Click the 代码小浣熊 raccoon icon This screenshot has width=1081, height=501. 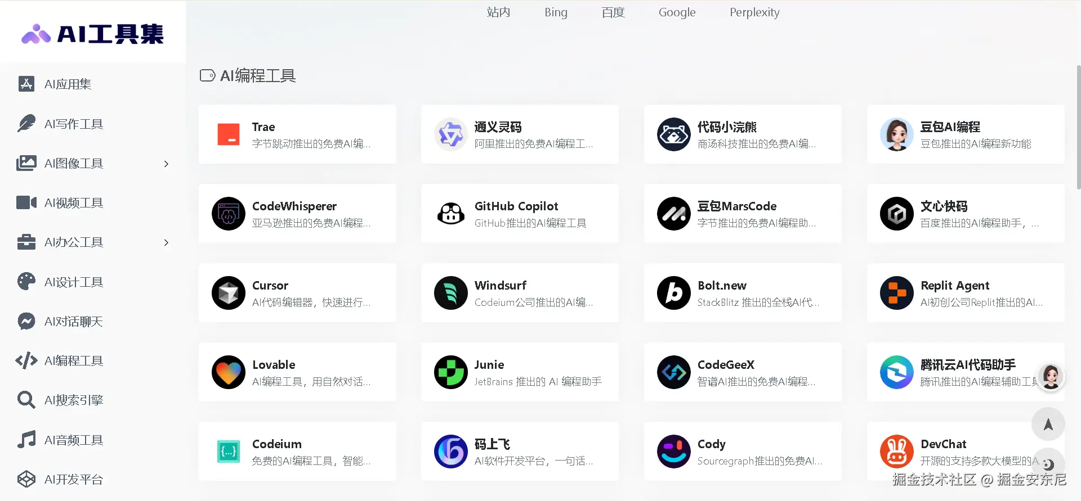click(674, 134)
